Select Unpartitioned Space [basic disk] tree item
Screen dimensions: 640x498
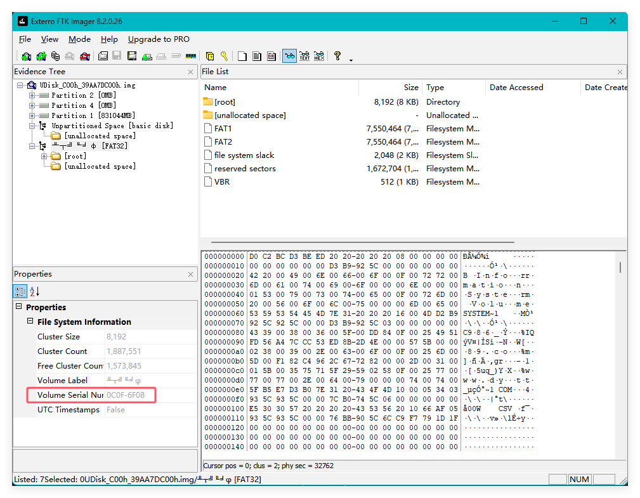tap(112, 126)
